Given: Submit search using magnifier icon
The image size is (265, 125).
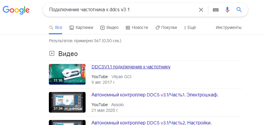Looking at the screenshot, I should pyautogui.click(x=239, y=10).
